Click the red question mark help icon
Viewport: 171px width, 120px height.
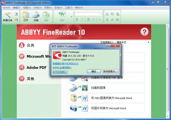(x=144, y=32)
